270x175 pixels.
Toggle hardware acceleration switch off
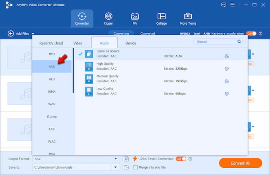point(251,34)
